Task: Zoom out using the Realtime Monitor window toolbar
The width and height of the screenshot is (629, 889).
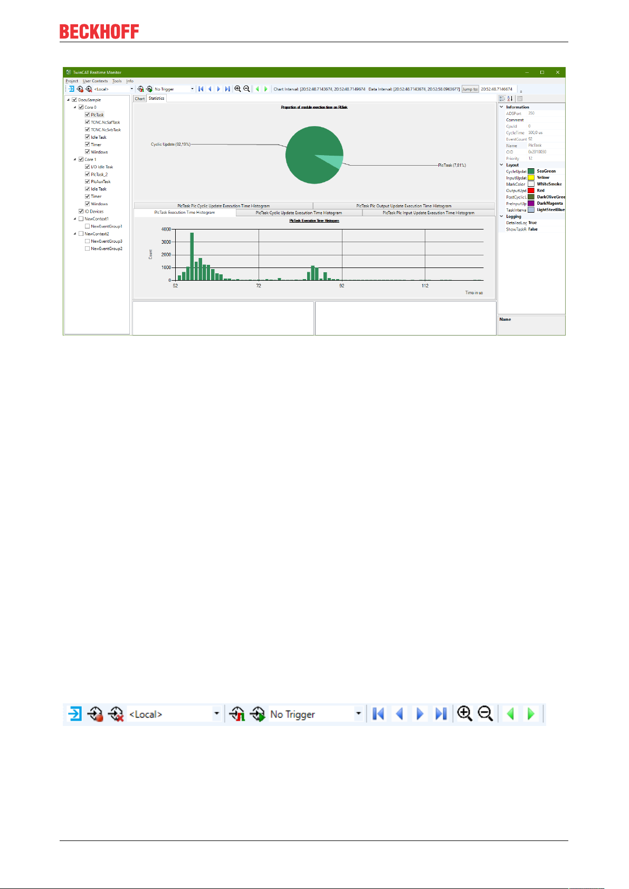Action: coord(246,89)
